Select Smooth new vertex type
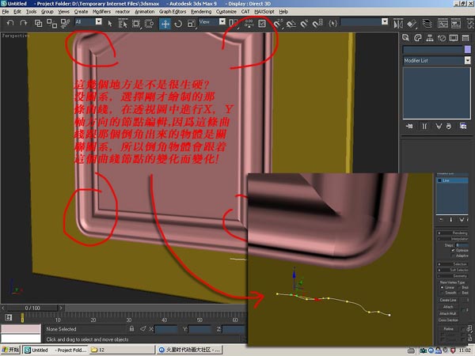475x356 pixels. 440,292
